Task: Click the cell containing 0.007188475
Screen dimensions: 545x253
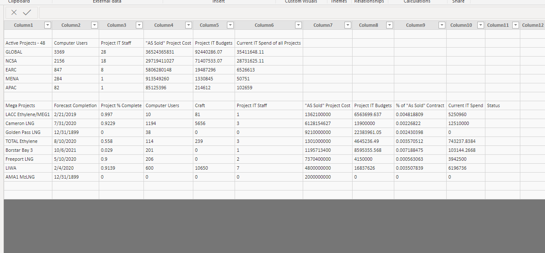Action: [420, 150]
